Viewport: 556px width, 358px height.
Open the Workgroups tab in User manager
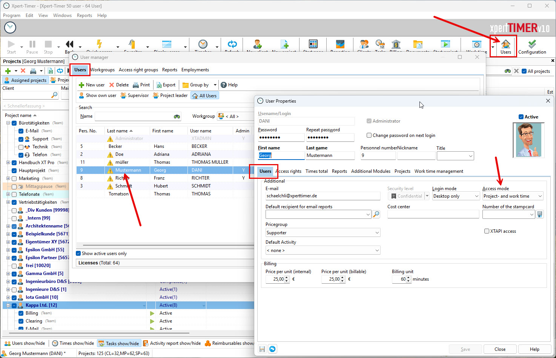(x=102, y=70)
